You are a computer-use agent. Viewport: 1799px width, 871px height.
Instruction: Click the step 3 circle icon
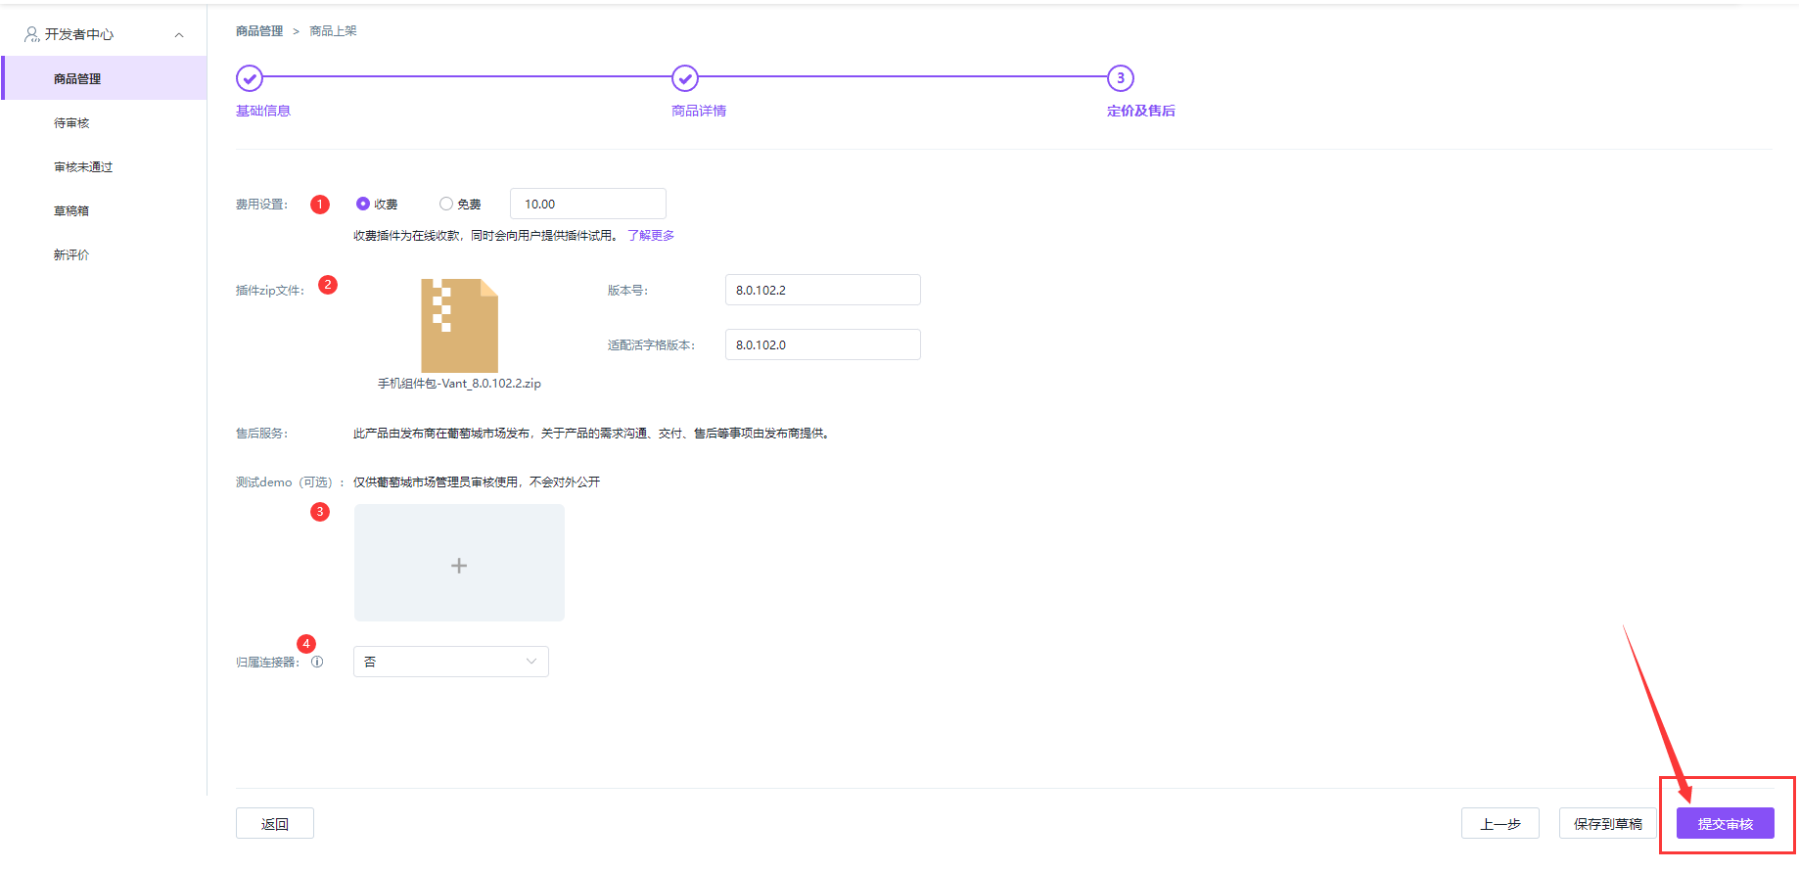tap(1121, 78)
